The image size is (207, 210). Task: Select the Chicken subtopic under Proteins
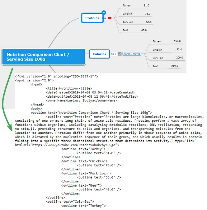tap(127, 14)
